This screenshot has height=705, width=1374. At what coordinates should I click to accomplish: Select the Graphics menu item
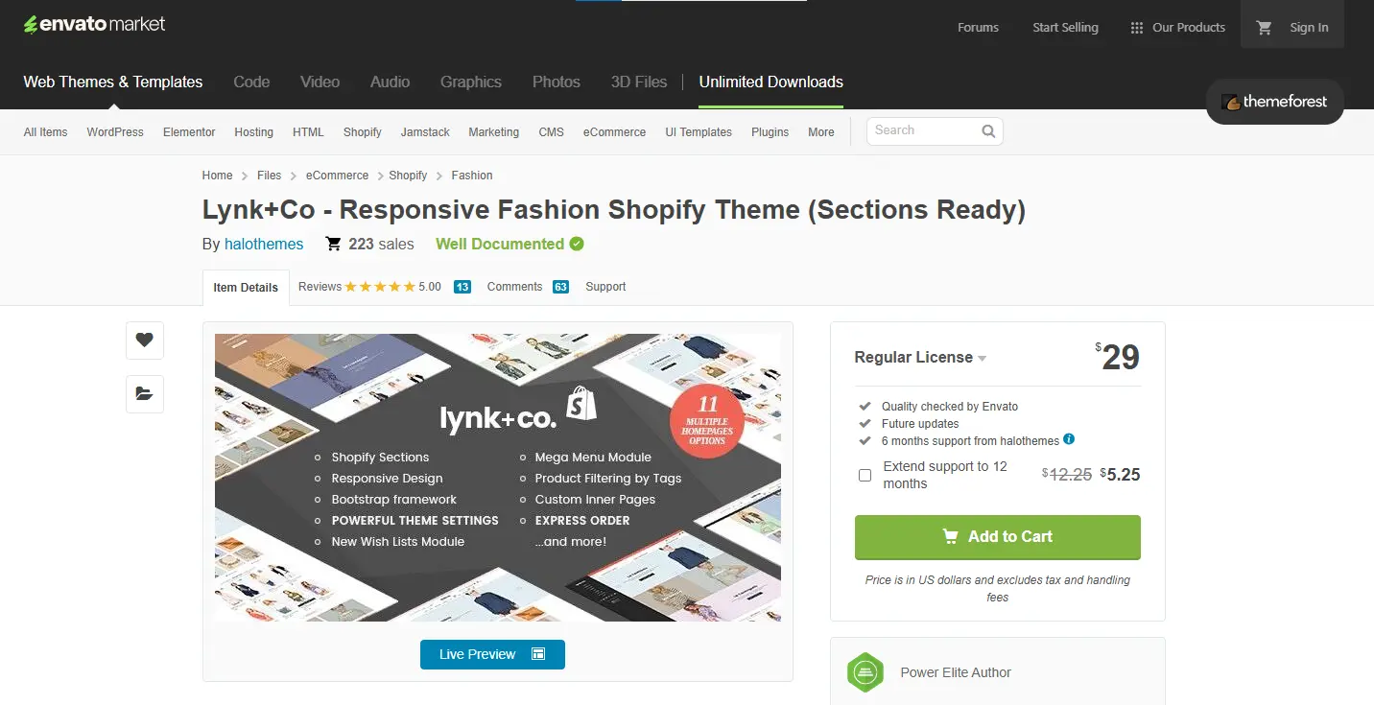click(470, 82)
